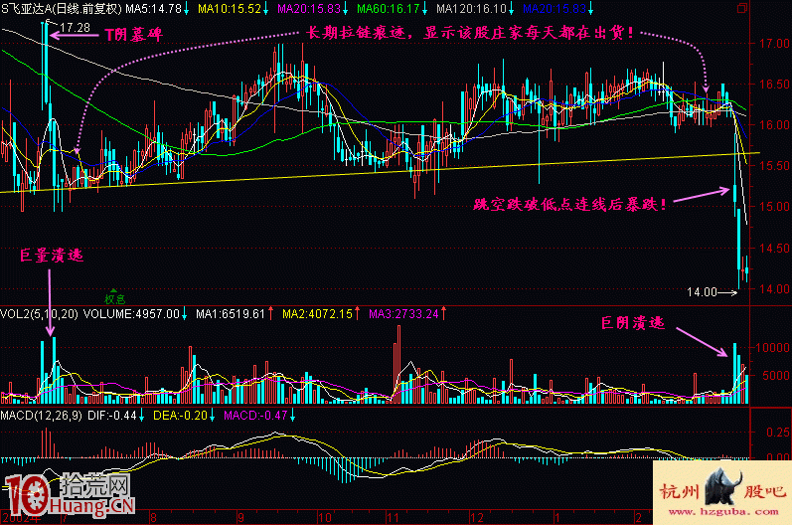Click the 10000 volume axis label
The image size is (792, 525).
click(773, 348)
